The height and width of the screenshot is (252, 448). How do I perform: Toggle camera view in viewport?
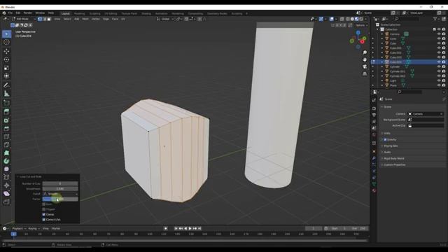pos(365,66)
